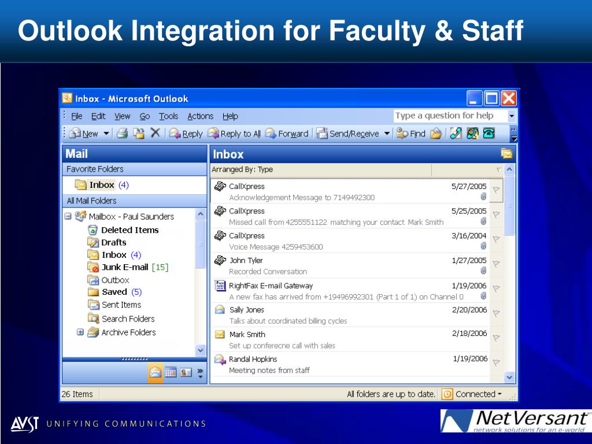Viewport: 592px width, 444px height.
Task: Open Sally Jones billing cycles email
Action: point(350,315)
